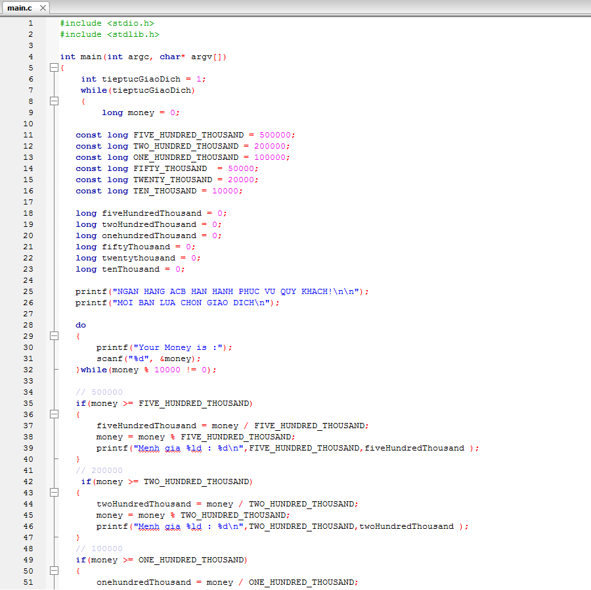Click fiftyThousand variable on line 21
591x590 pixels.
click(136, 247)
